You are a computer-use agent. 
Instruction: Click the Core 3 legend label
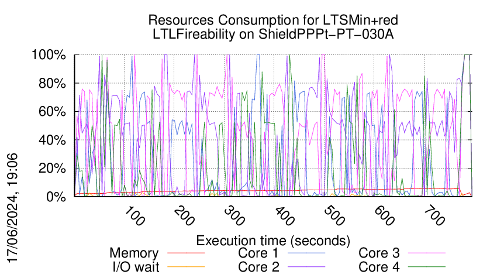[379, 253]
